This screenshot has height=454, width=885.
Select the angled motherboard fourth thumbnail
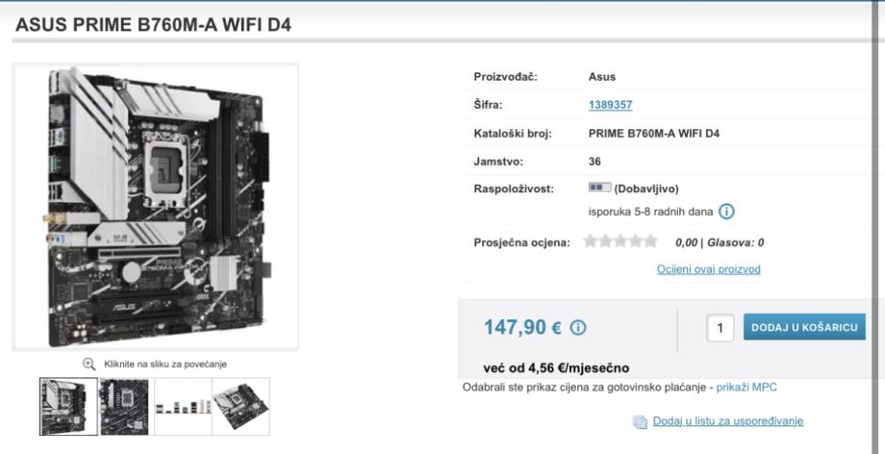(x=241, y=407)
